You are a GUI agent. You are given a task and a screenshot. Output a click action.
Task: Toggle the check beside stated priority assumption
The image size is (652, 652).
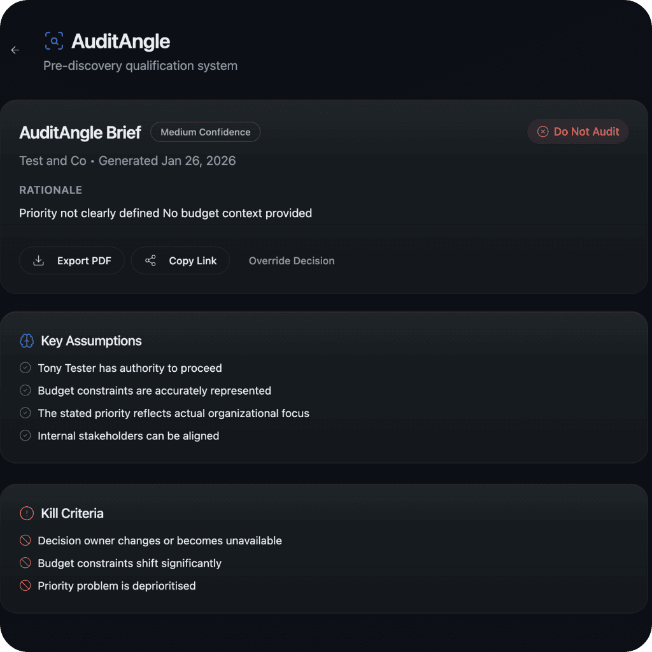[x=25, y=413]
